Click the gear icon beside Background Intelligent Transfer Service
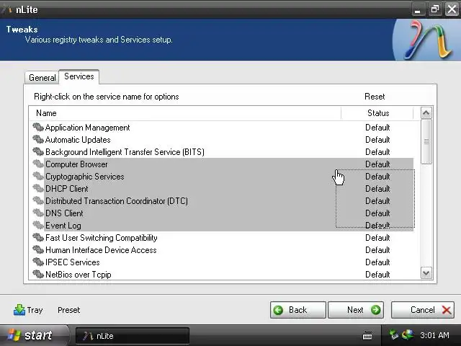This screenshot has width=461, height=346. click(x=38, y=152)
